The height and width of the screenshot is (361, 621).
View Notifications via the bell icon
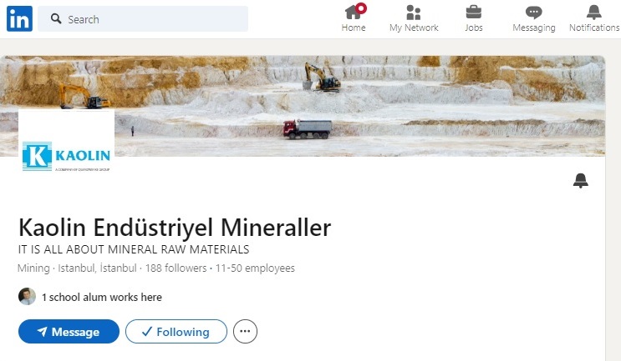pos(593,13)
